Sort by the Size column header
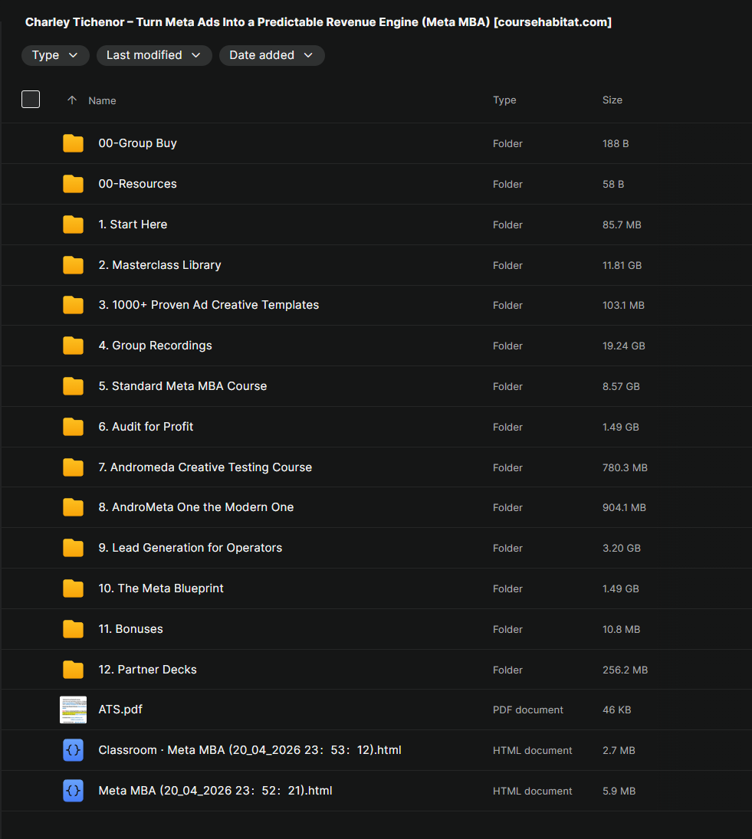The width and height of the screenshot is (752, 839). coord(612,100)
